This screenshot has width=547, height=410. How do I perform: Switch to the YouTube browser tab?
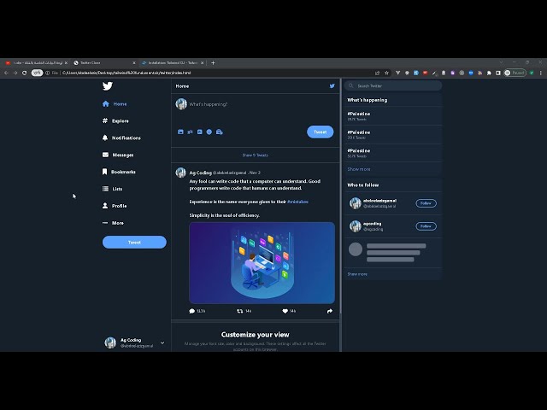click(x=35, y=62)
